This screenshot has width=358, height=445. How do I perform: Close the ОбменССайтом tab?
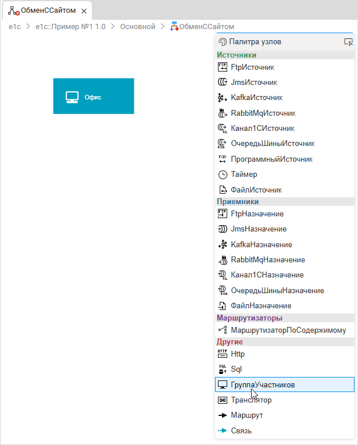click(x=84, y=10)
